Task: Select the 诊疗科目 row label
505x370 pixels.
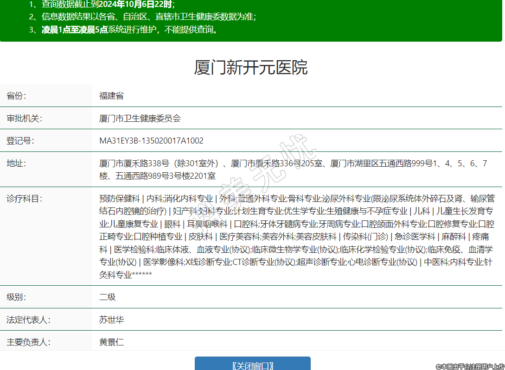Action: coord(24,199)
